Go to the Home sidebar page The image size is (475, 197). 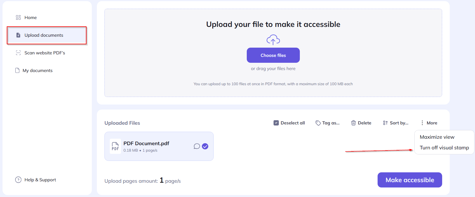31,17
